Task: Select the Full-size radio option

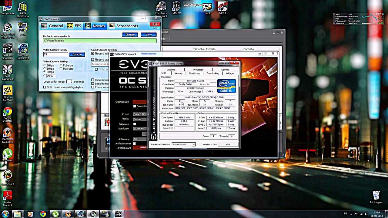Action: pyautogui.click(x=61, y=65)
